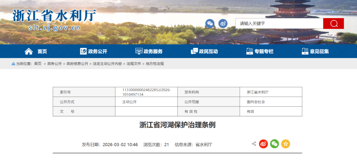357x160 pixels.
Task: Share the article to WeChat via the green icon
Action: point(275,144)
